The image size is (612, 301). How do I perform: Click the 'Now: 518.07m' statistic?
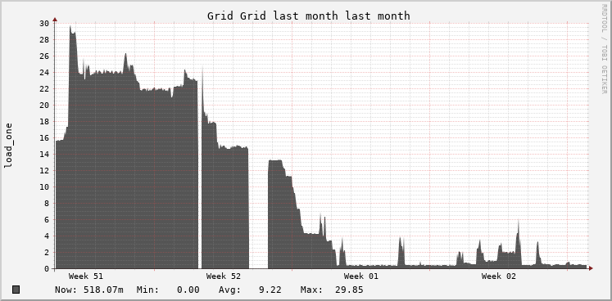(x=89, y=290)
